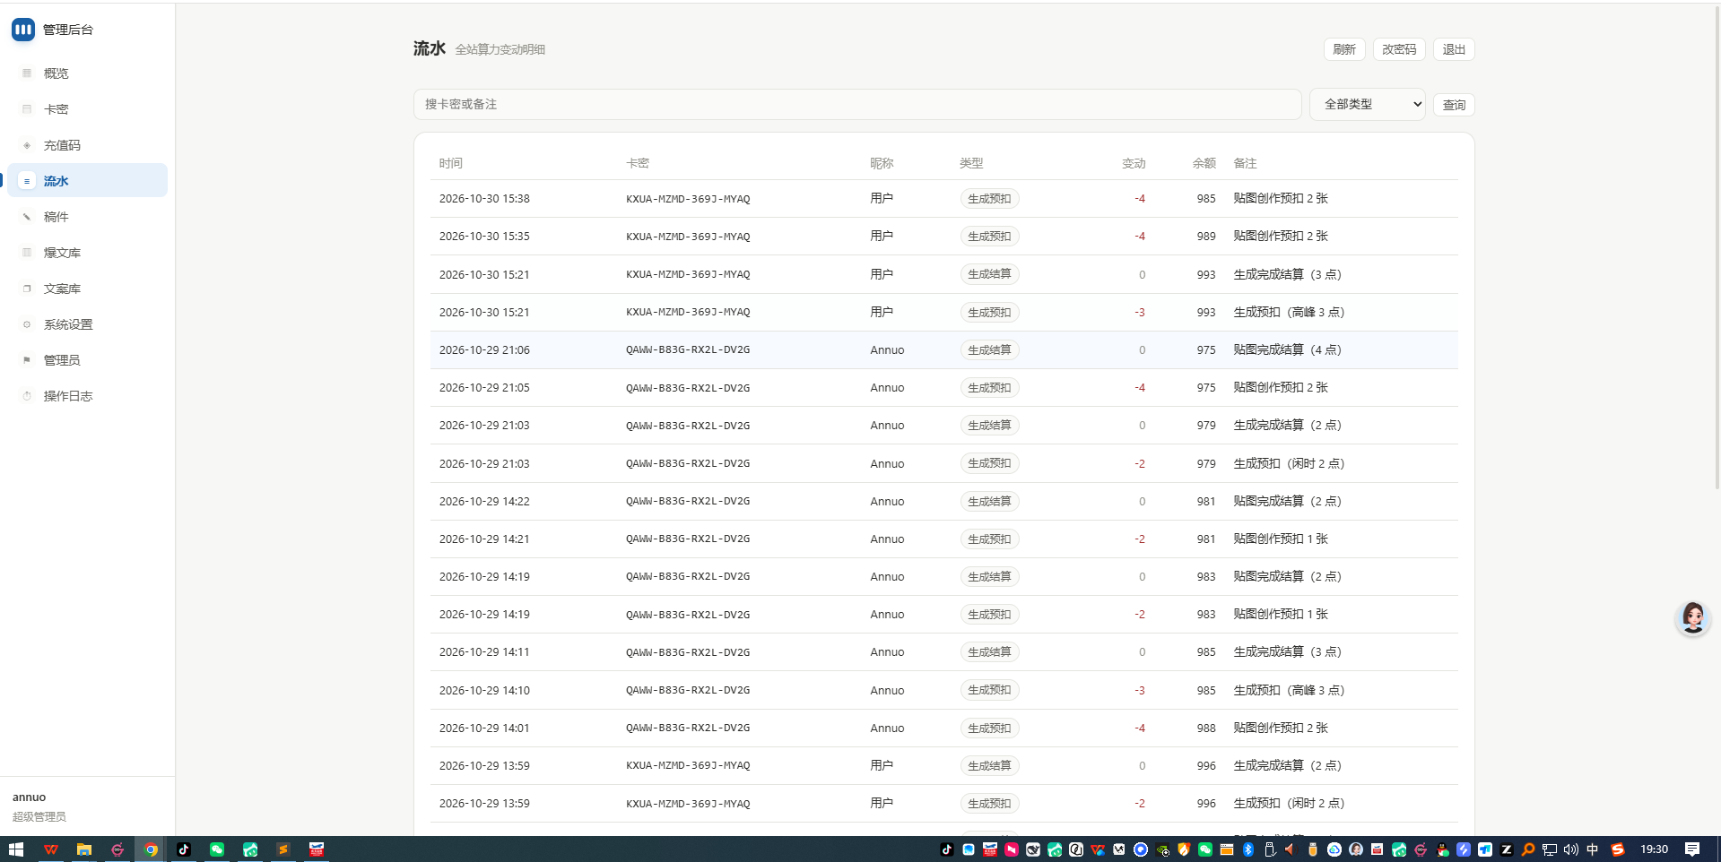Click the 文案库 sidebar icon
The height and width of the screenshot is (862, 1721).
[27, 289]
